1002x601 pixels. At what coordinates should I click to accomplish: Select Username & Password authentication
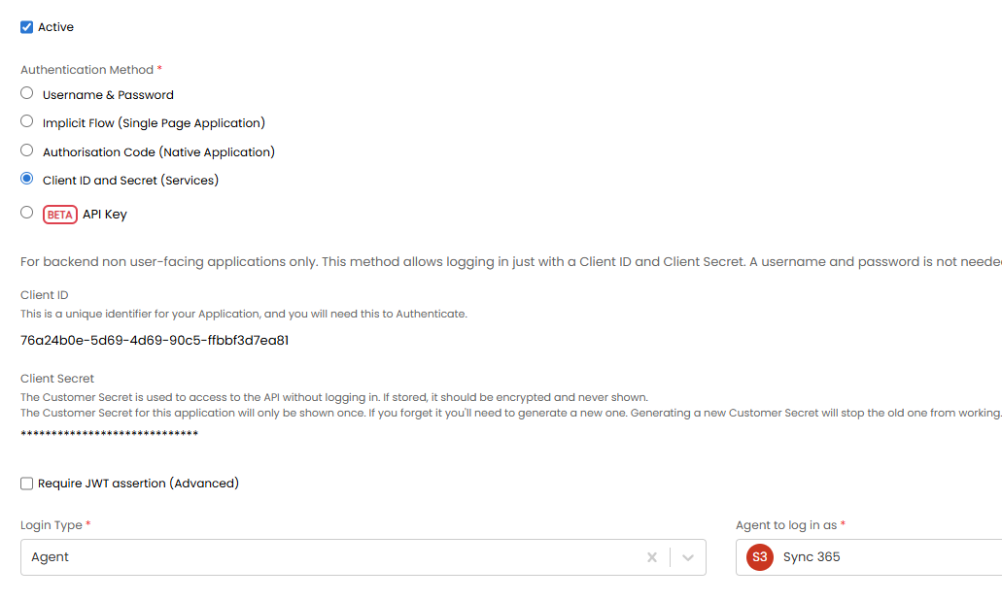(27, 94)
